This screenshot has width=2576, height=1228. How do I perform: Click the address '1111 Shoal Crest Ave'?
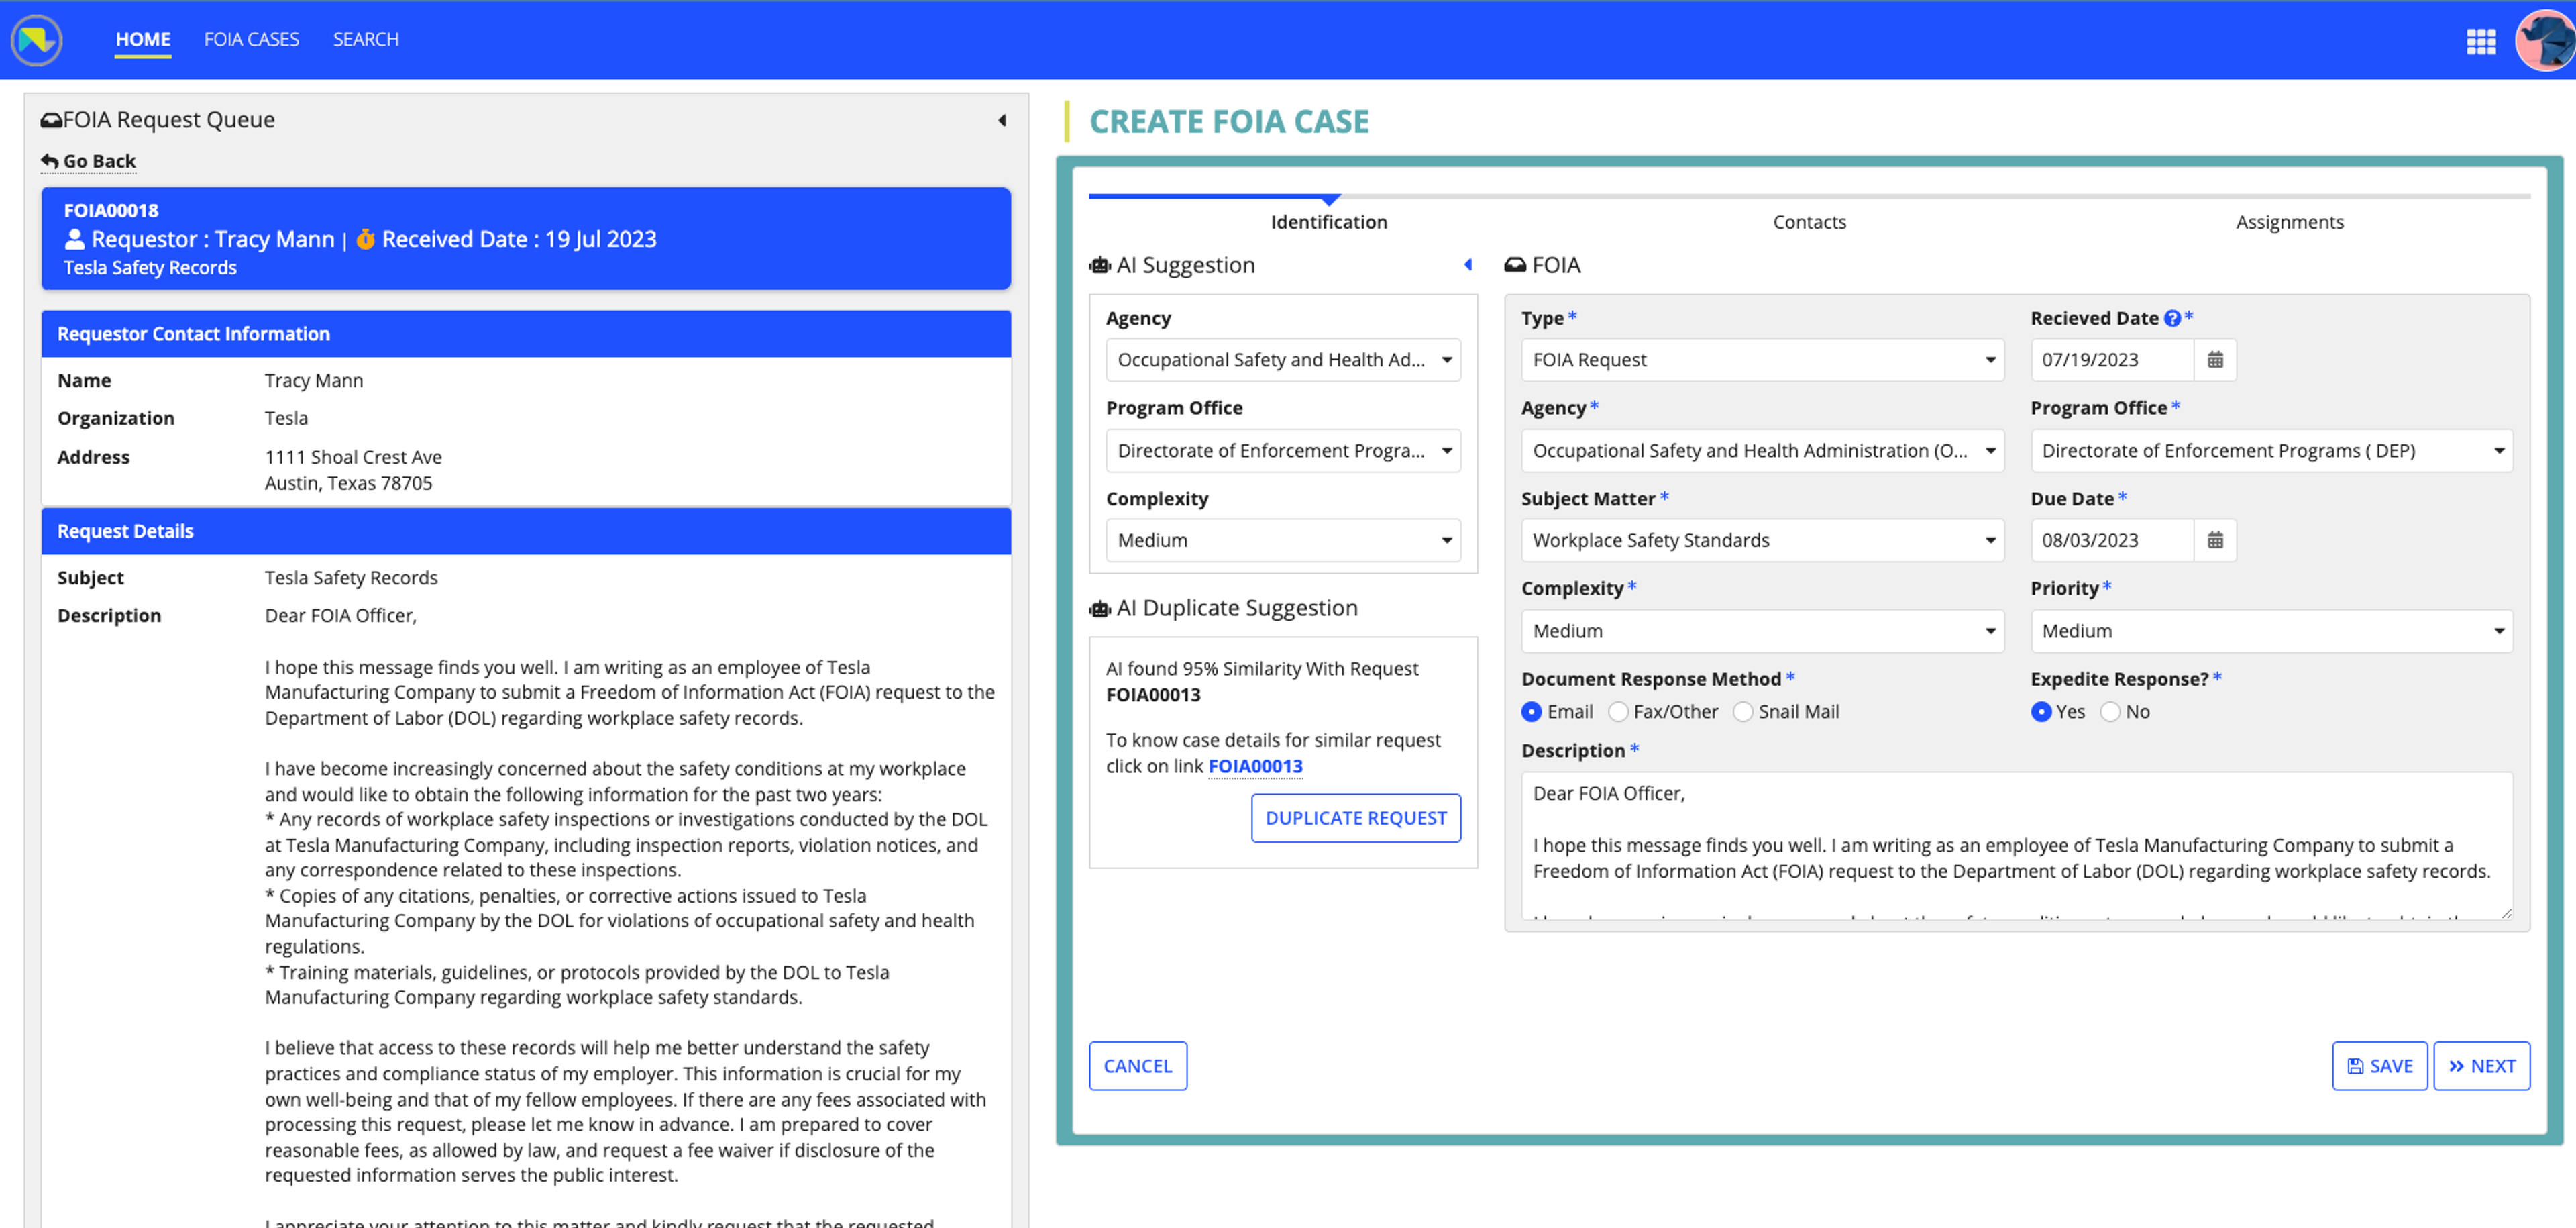(353, 457)
